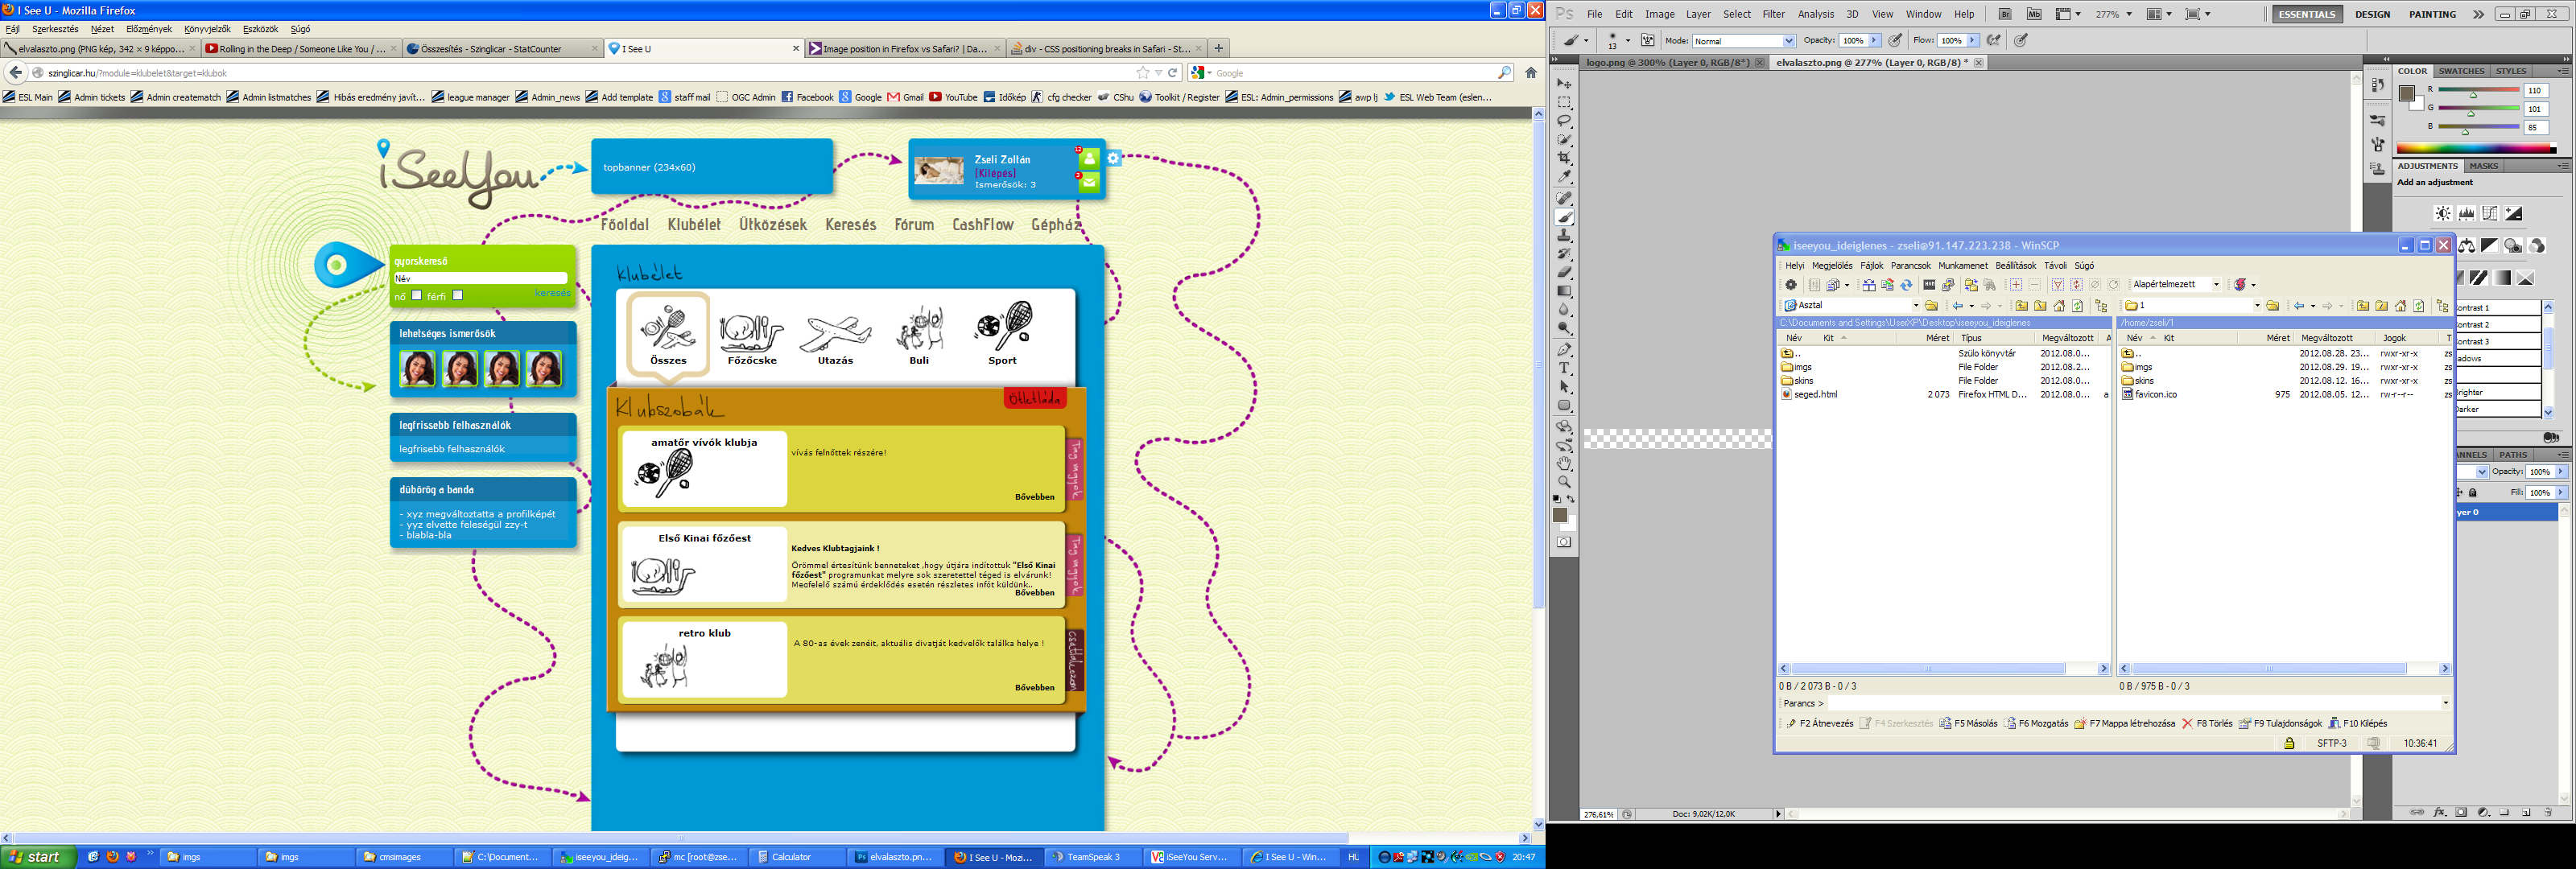The image size is (2576, 869).
Task: Select the Hand tool in Photoshop
Action: pyautogui.click(x=1564, y=464)
